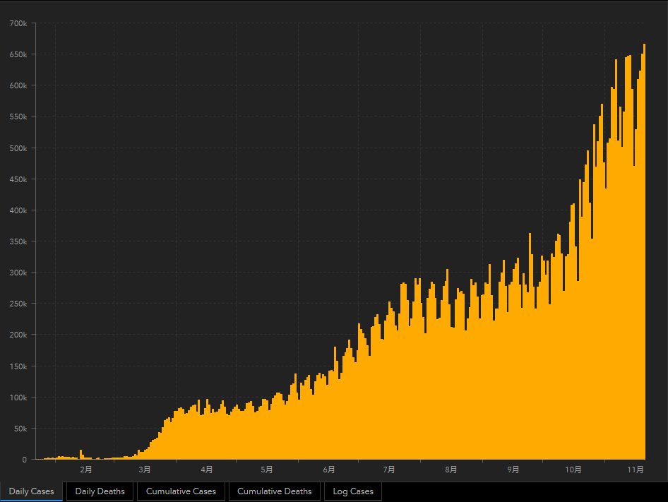The width and height of the screenshot is (668, 502).
Task: Click the 9月 x-axis marker
Action: click(x=513, y=470)
